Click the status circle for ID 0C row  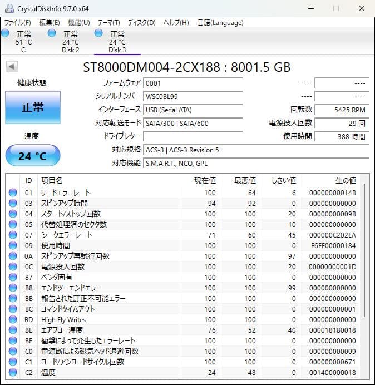click(13, 266)
